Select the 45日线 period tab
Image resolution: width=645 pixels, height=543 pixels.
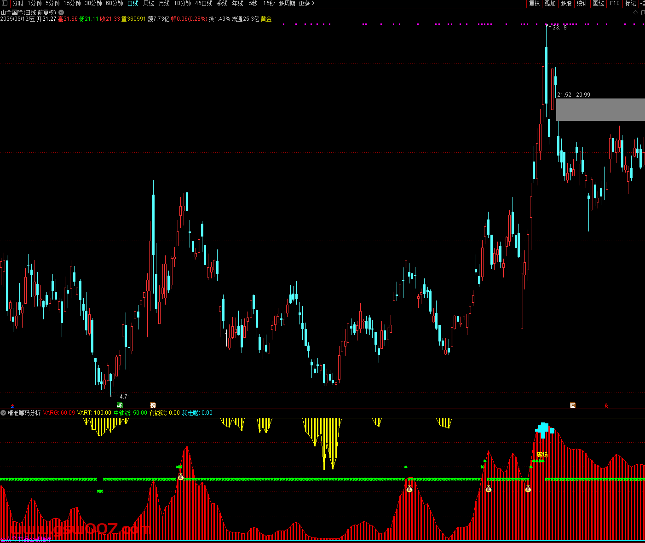204,3
